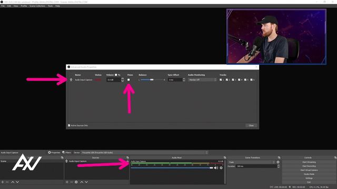Open transition properties gear icon
The width and height of the screenshot is (337, 189).
point(278,162)
